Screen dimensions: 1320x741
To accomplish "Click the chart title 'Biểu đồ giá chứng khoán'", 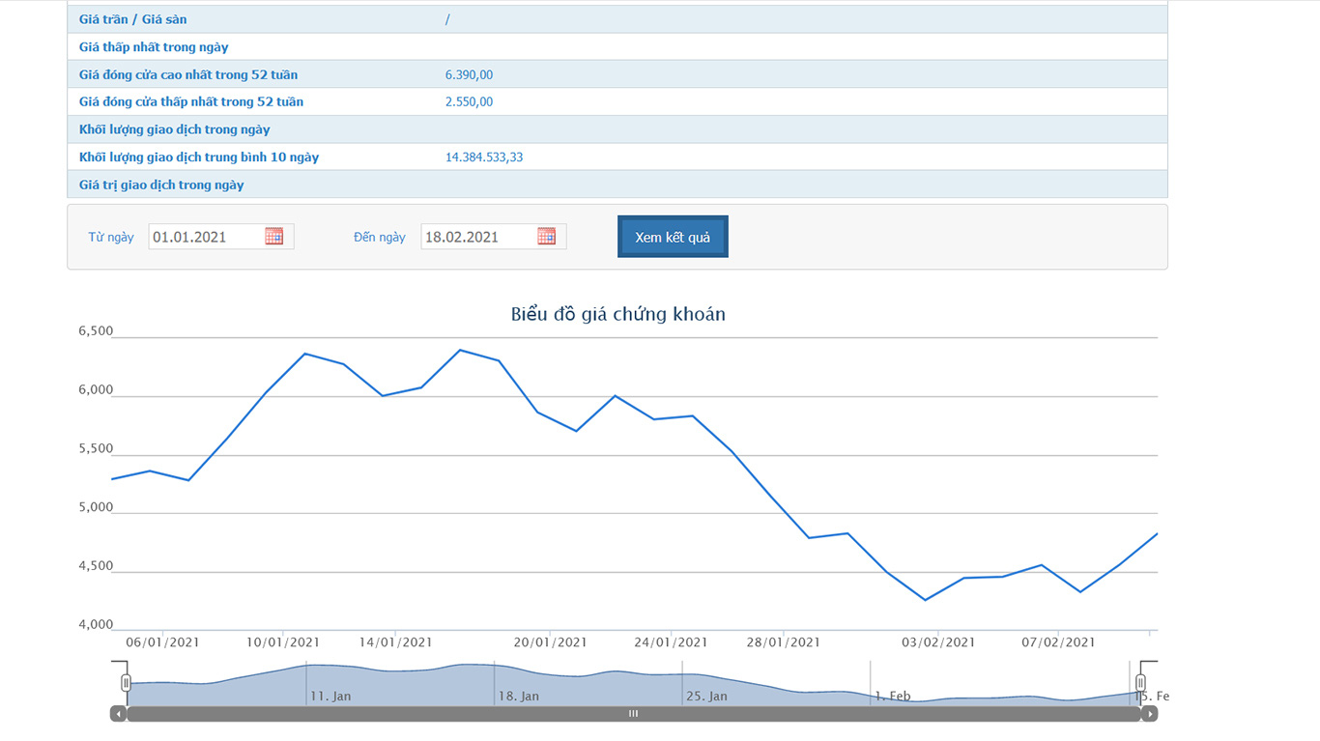I will point(617,314).
